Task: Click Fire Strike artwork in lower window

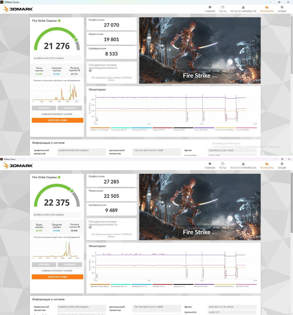Action: 200,207
